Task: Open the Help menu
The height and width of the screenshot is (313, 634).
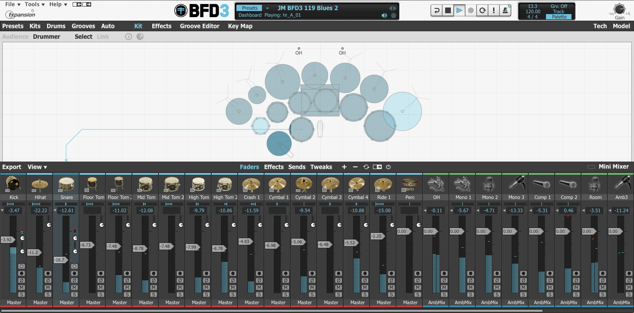Action: click(58, 4)
